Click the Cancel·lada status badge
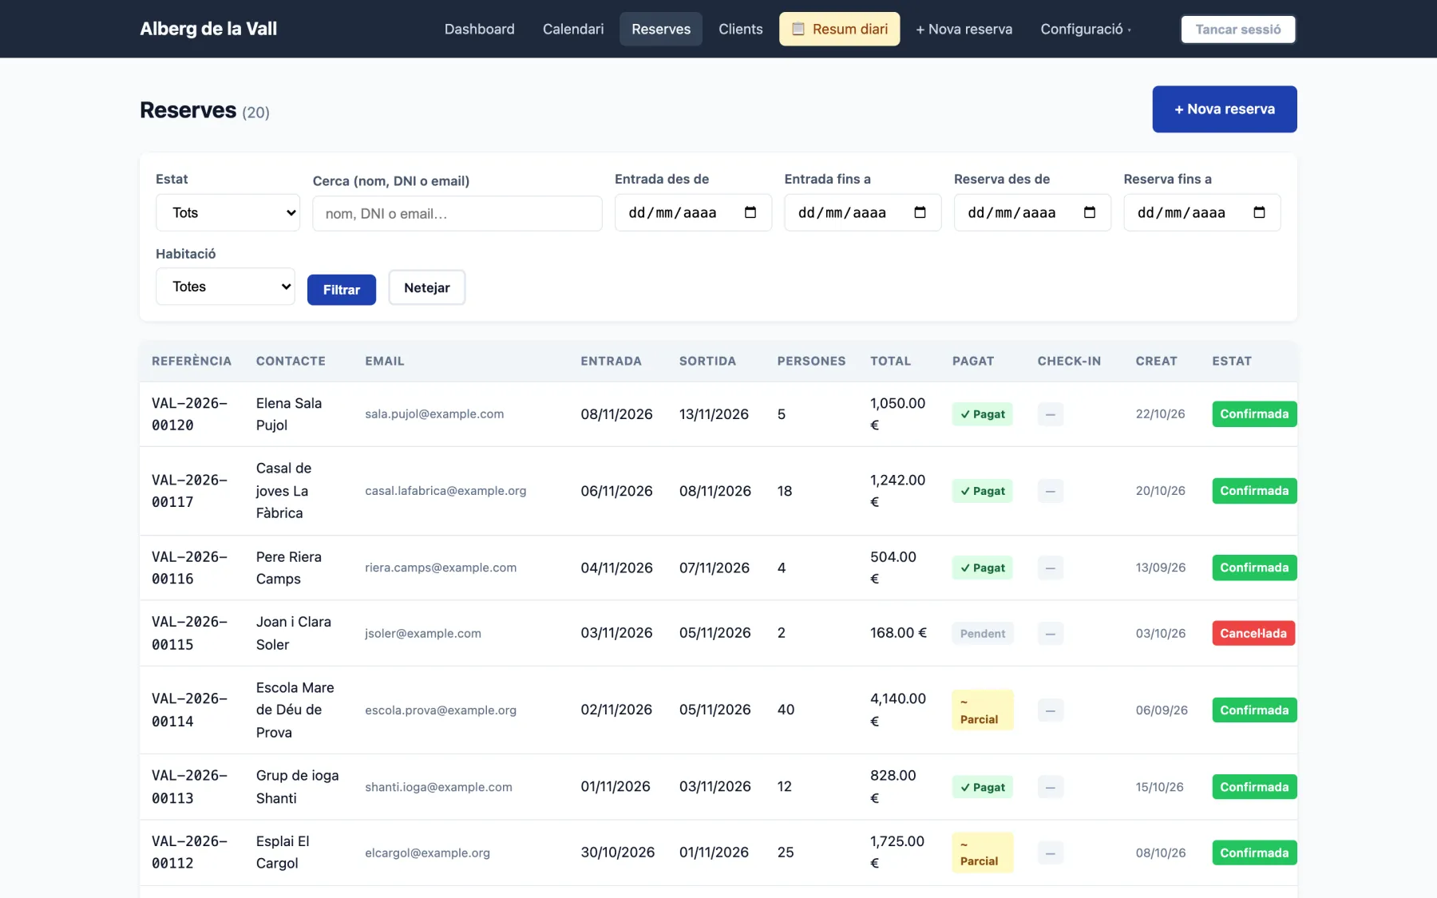 pyautogui.click(x=1253, y=633)
